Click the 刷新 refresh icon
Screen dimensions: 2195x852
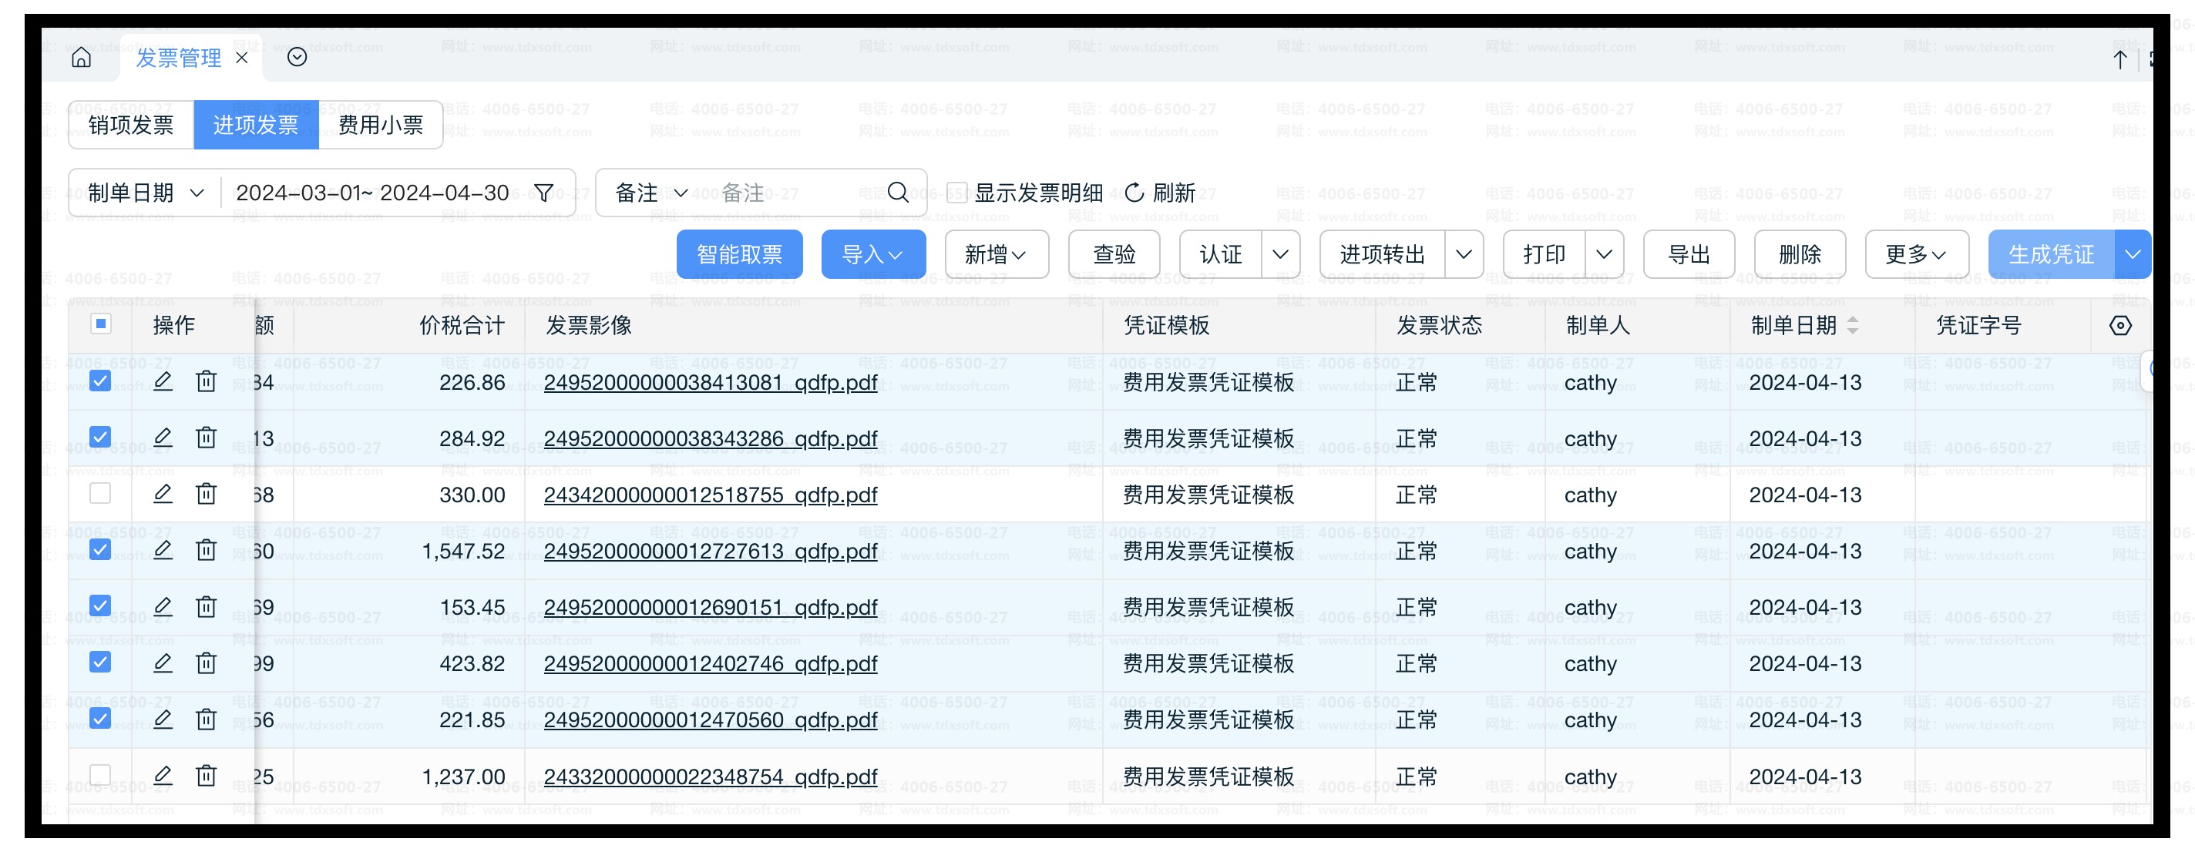pos(1134,193)
